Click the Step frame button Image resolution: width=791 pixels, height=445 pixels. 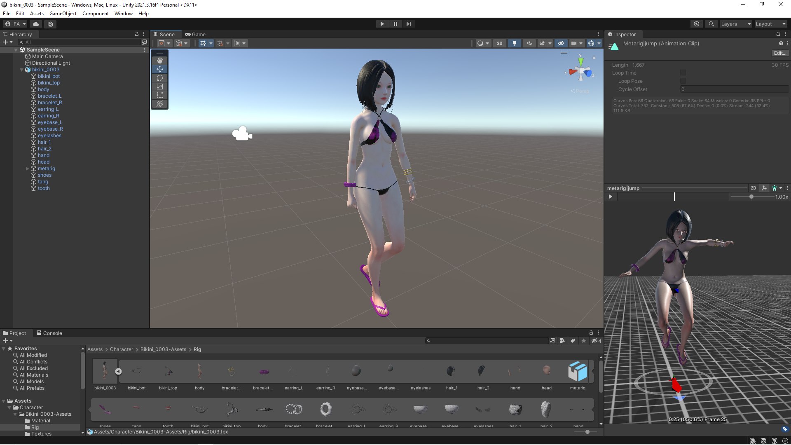408,24
